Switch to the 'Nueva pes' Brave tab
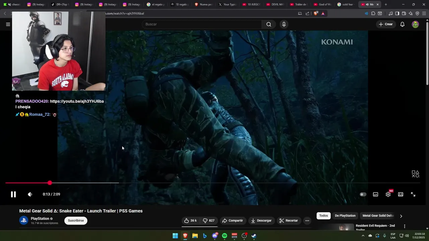Viewport: 429px width, 241px height. click(x=203, y=4)
